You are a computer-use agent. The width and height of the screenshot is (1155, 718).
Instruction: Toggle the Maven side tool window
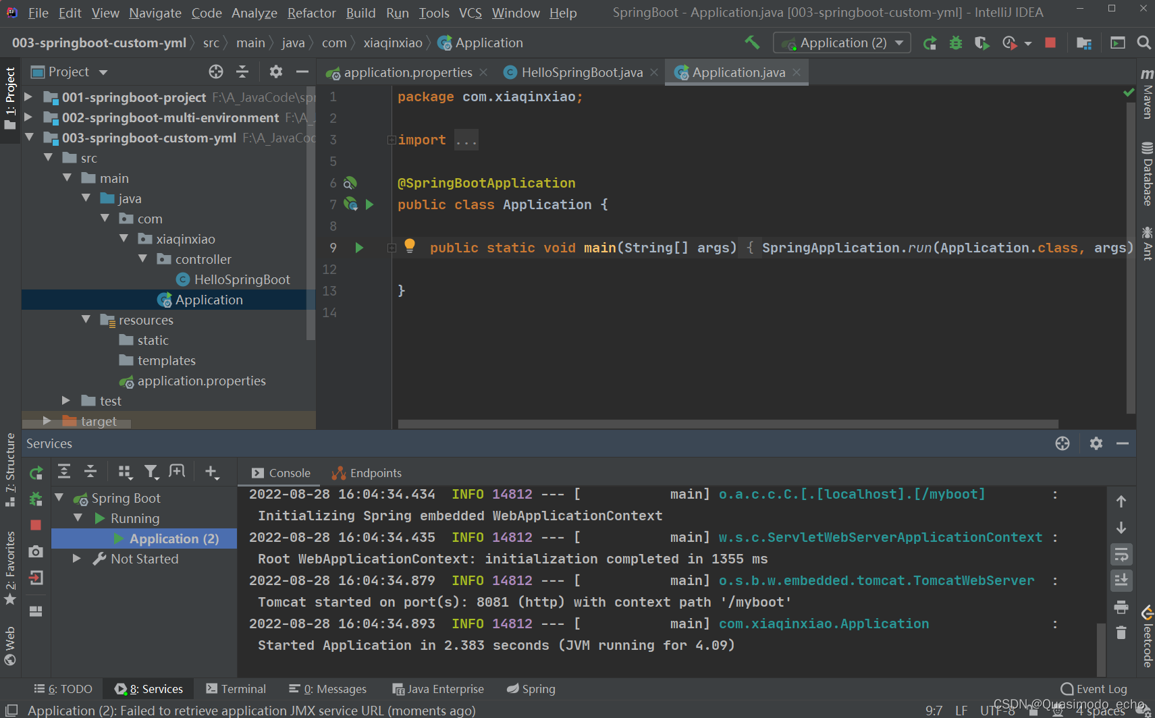click(1146, 94)
